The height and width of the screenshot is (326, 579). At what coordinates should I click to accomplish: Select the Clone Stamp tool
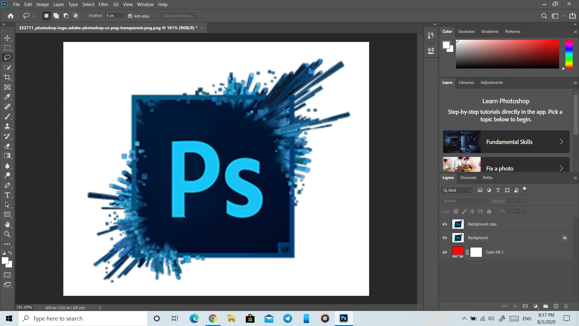click(x=7, y=126)
